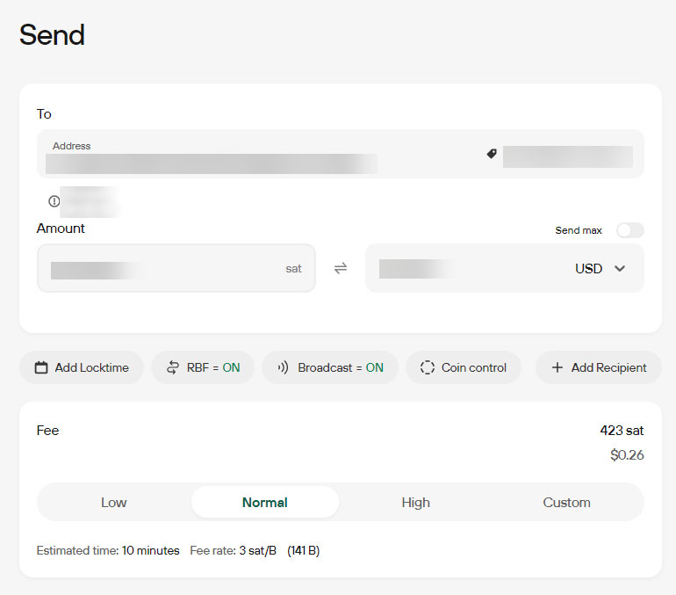Open the USD currency dropdown
Viewport: 676px width, 595px height.
600,269
